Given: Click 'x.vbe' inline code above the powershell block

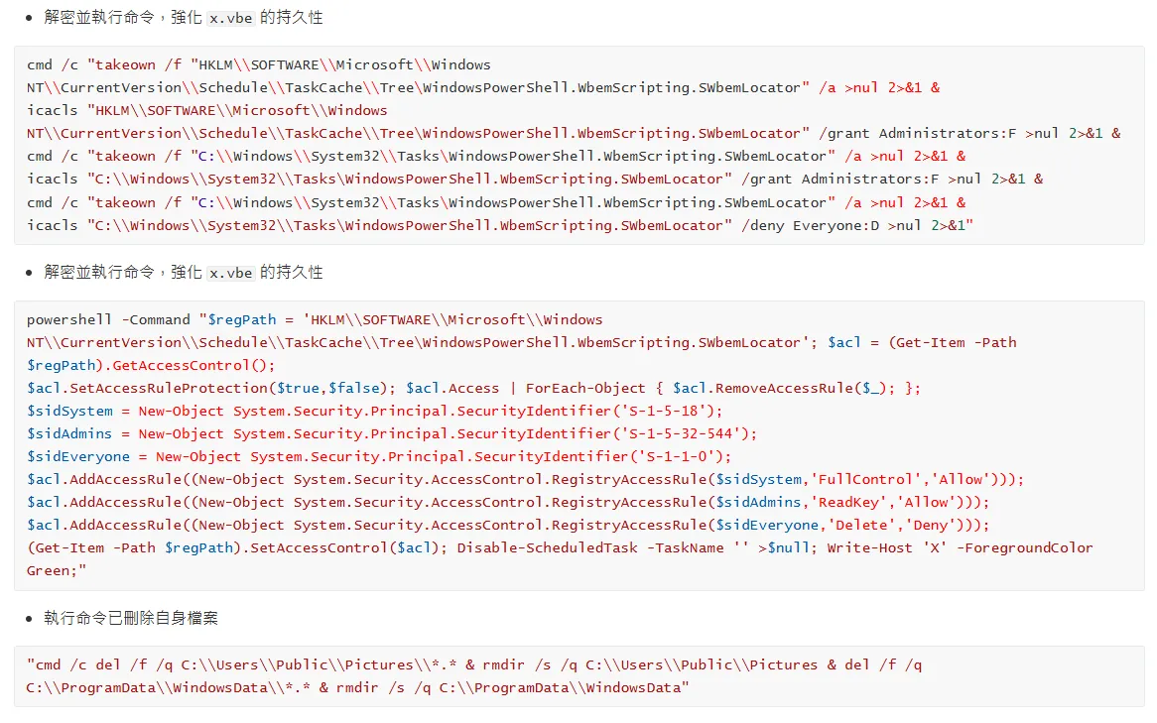Looking at the screenshot, I should click(231, 273).
